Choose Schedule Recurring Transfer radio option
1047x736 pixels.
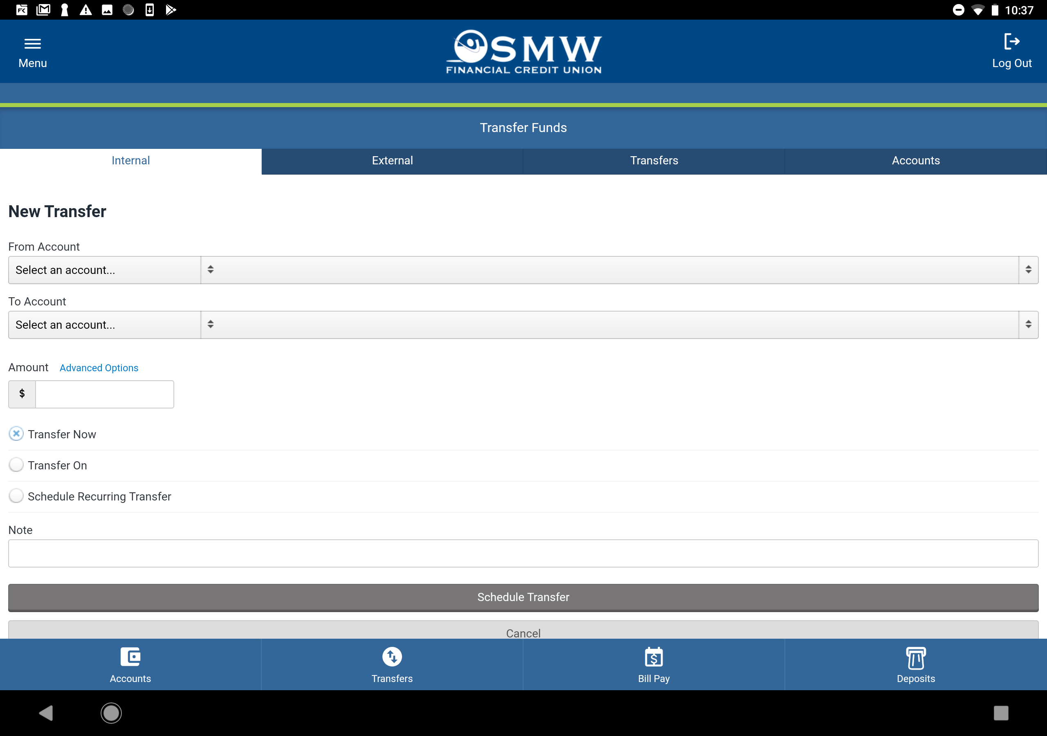(x=16, y=496)
